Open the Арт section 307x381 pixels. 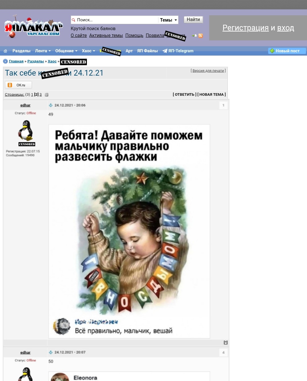(x=129, y=51)
